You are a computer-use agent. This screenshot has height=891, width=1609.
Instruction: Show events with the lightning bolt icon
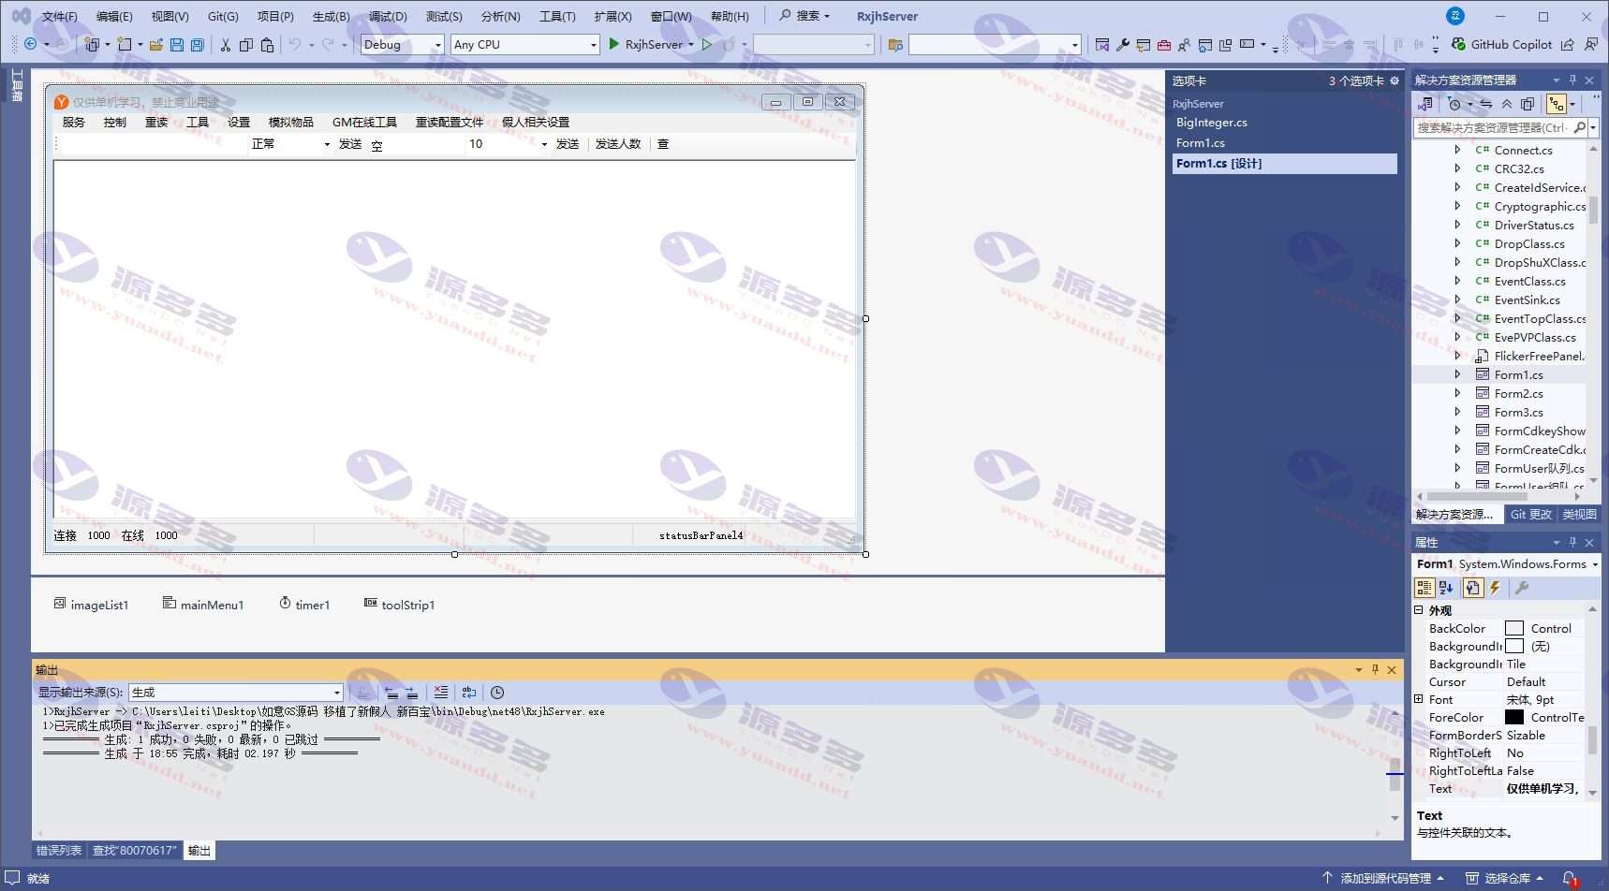pos(1495,588)
